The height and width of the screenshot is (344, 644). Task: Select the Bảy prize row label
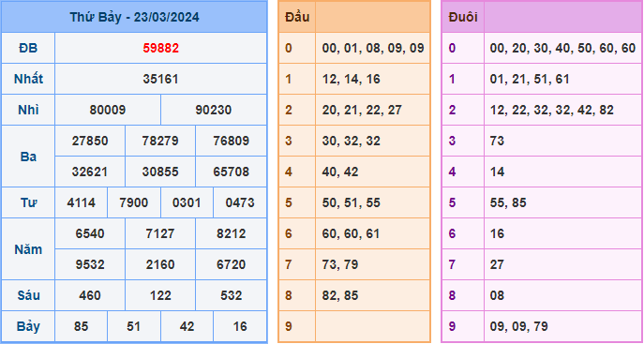coord(28,327)
